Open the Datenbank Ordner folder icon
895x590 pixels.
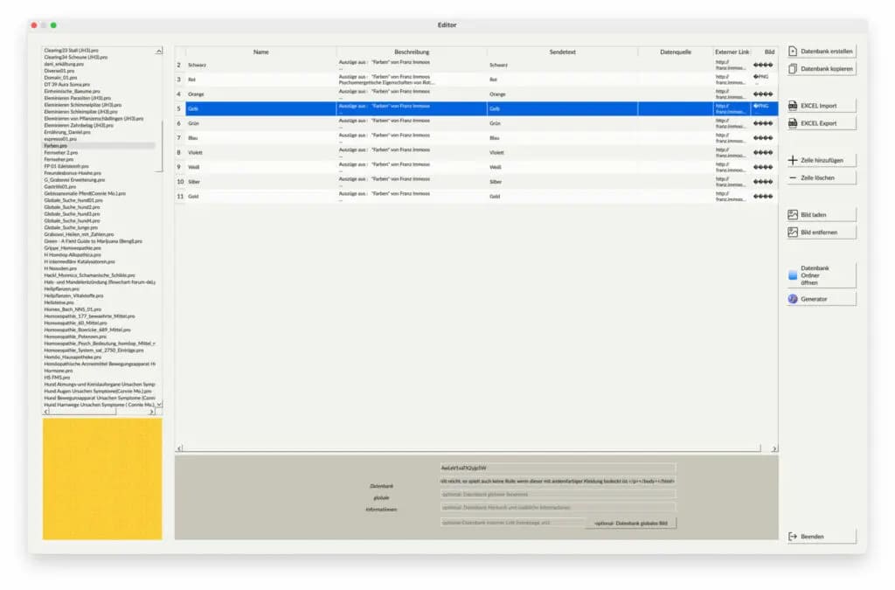[793, 275]
